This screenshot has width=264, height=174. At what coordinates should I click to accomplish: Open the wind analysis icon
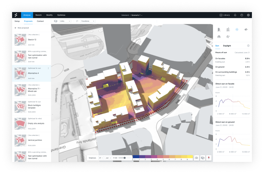pyautogui.click(x=228, y=37)
